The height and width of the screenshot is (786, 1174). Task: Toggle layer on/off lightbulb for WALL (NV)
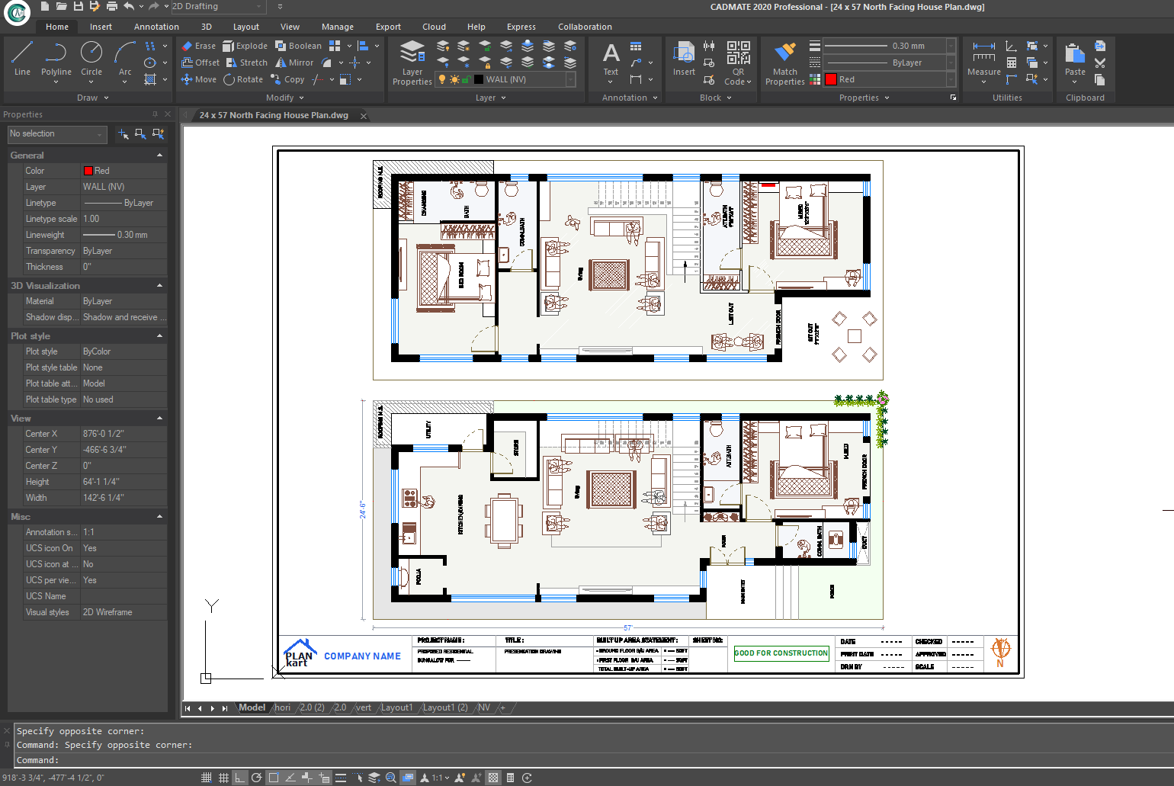[441, 79]
